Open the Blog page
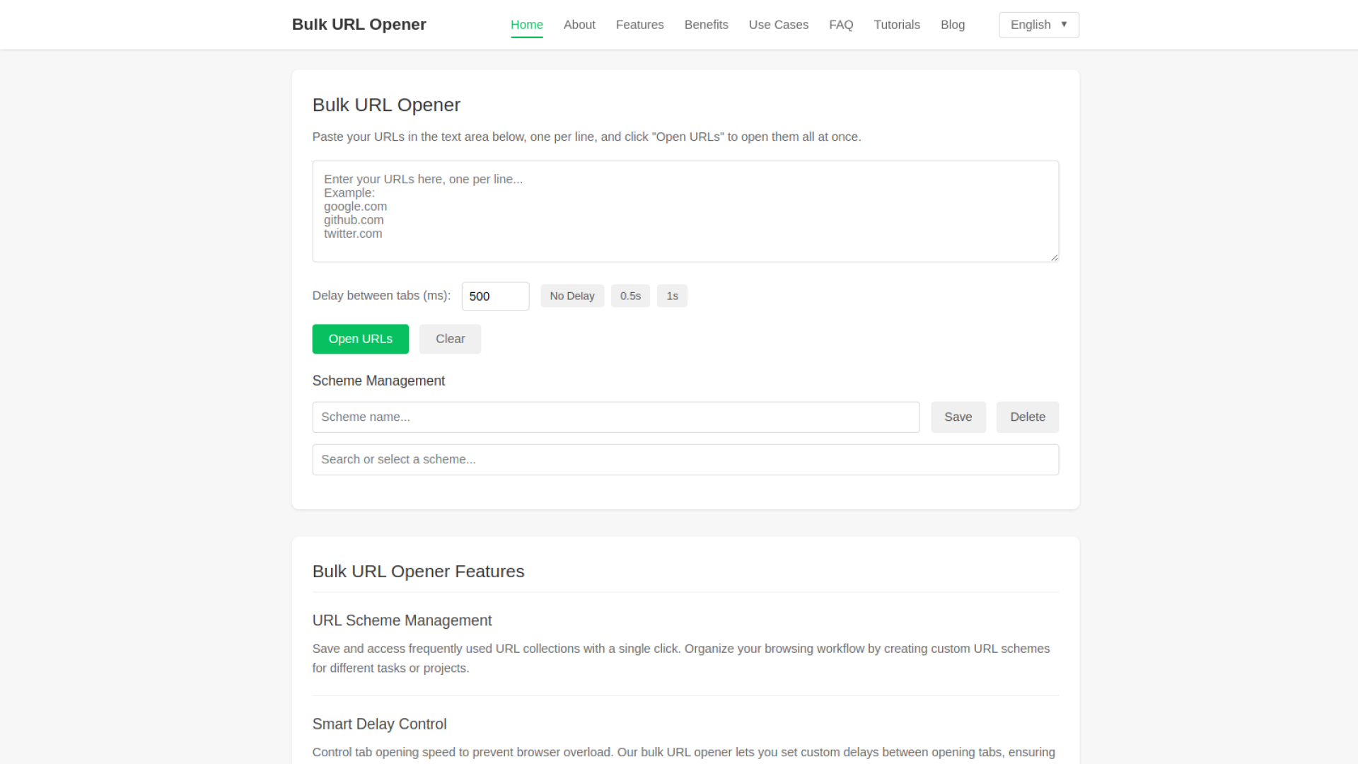The width and height of the screenshot is (1358, 764). click(952, 25)
